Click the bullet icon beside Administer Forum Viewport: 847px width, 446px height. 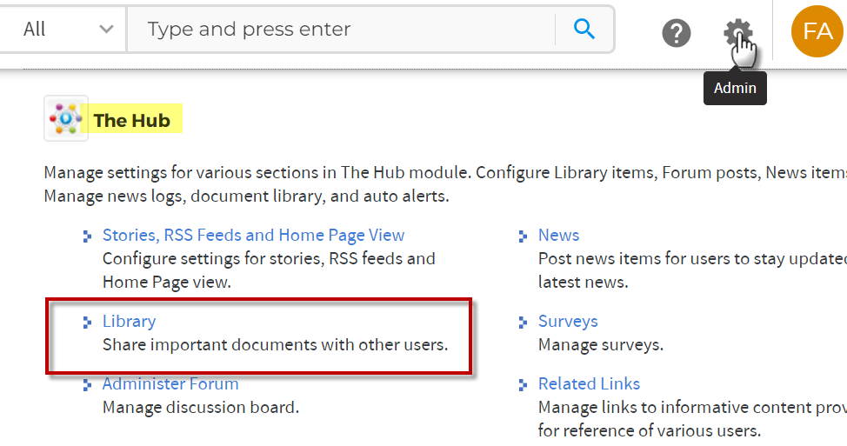point(87,385)
